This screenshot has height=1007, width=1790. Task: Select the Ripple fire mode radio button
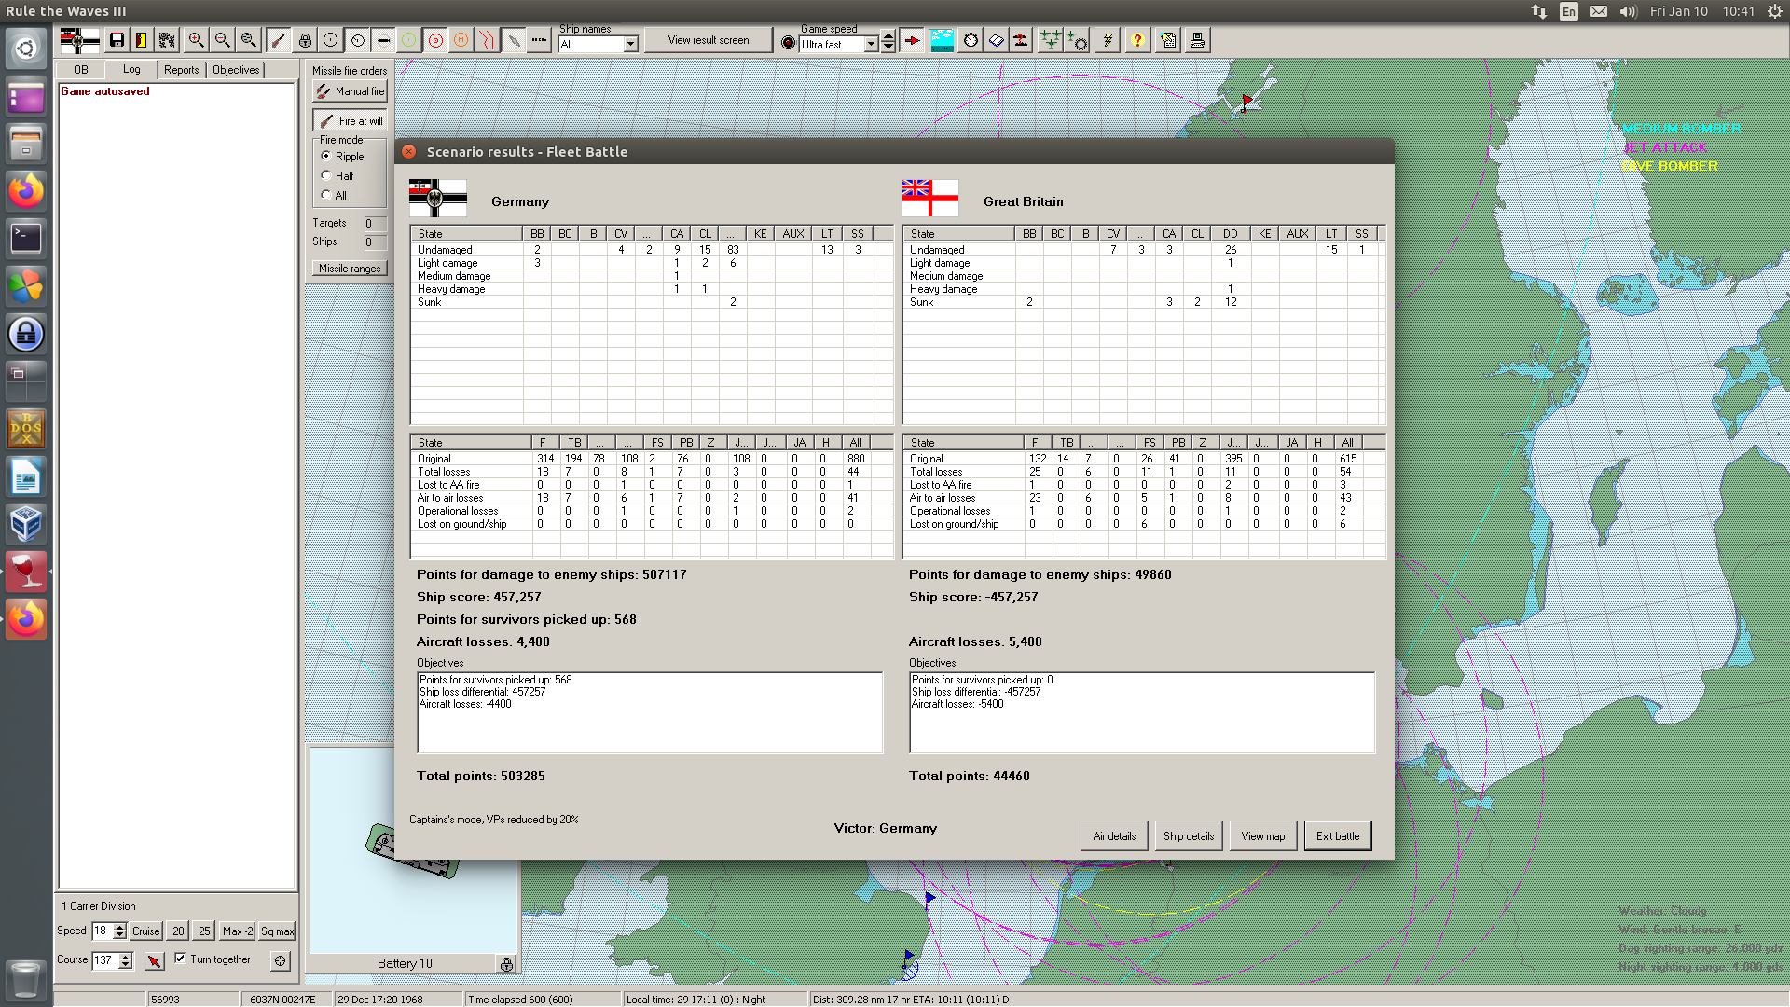(326, 156)
